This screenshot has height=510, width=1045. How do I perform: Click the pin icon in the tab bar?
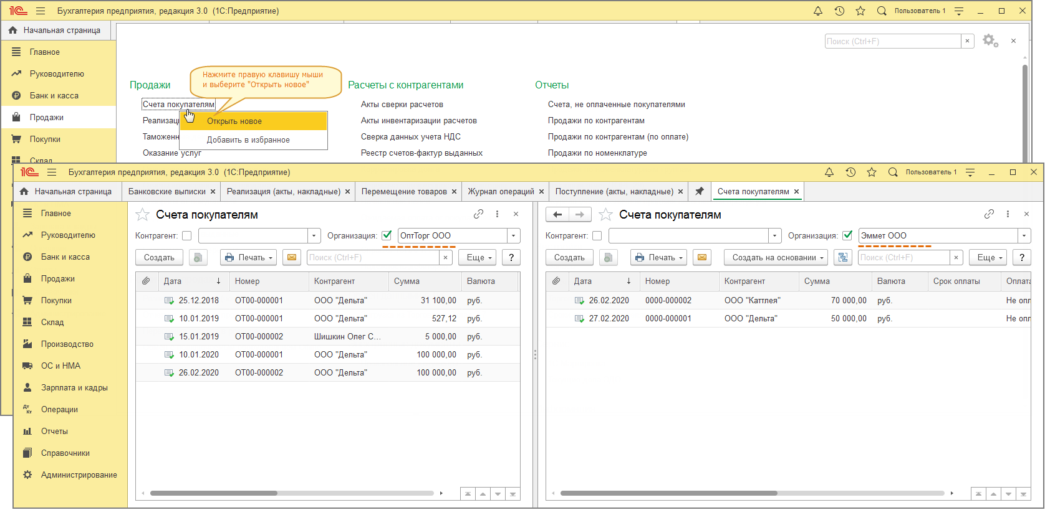pos(700,192)
